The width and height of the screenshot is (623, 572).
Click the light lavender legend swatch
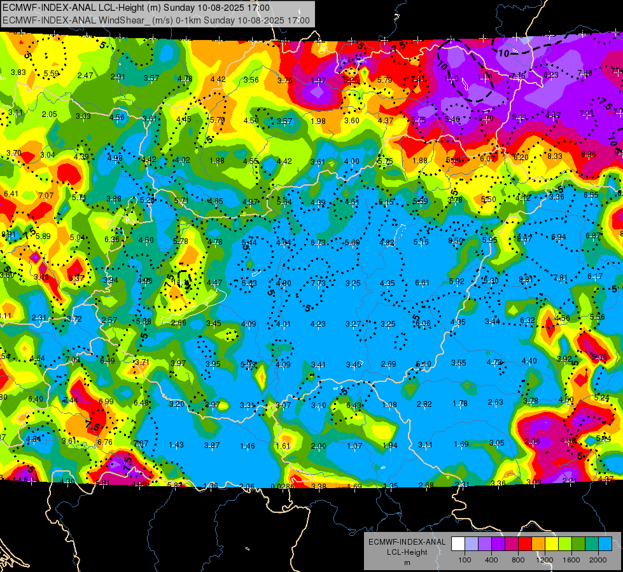471,544
